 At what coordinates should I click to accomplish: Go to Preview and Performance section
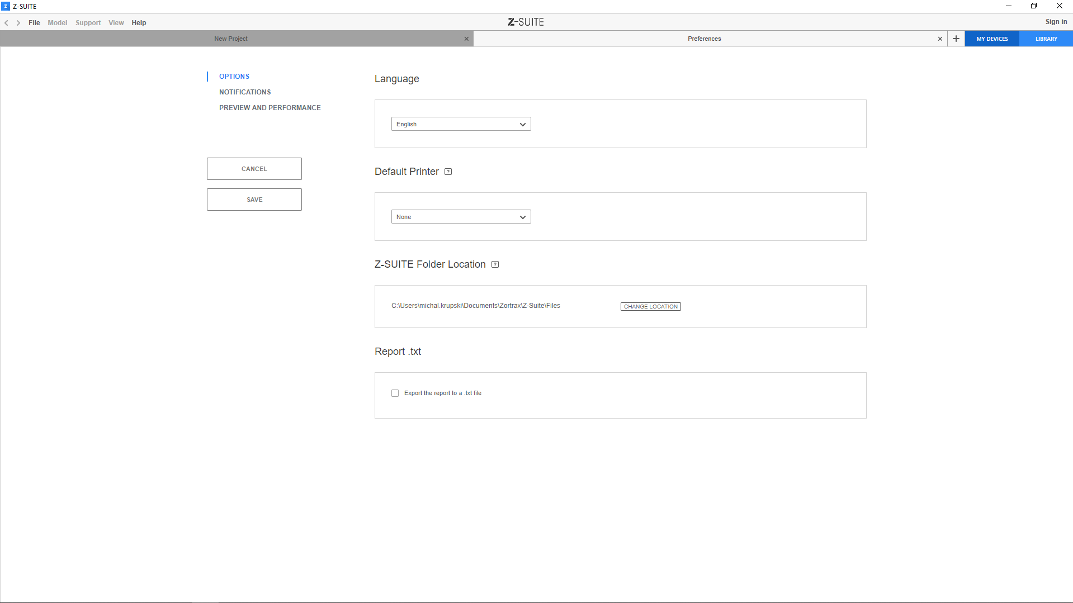(270, 108)
